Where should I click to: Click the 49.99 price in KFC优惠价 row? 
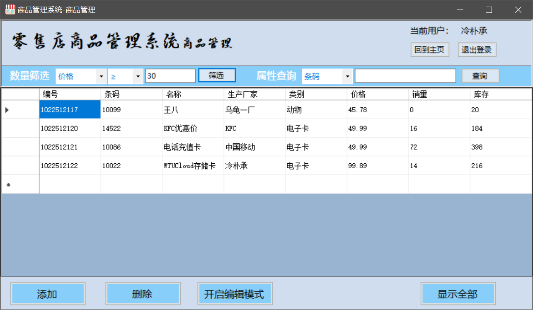point(378,128)
